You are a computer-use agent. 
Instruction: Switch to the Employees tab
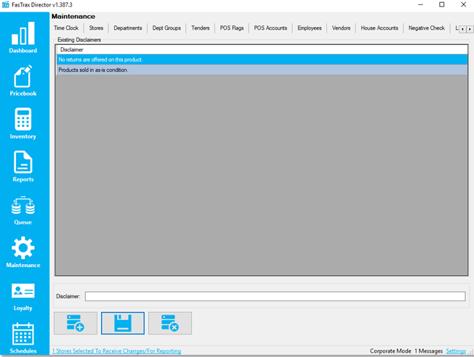pos(310,28)
